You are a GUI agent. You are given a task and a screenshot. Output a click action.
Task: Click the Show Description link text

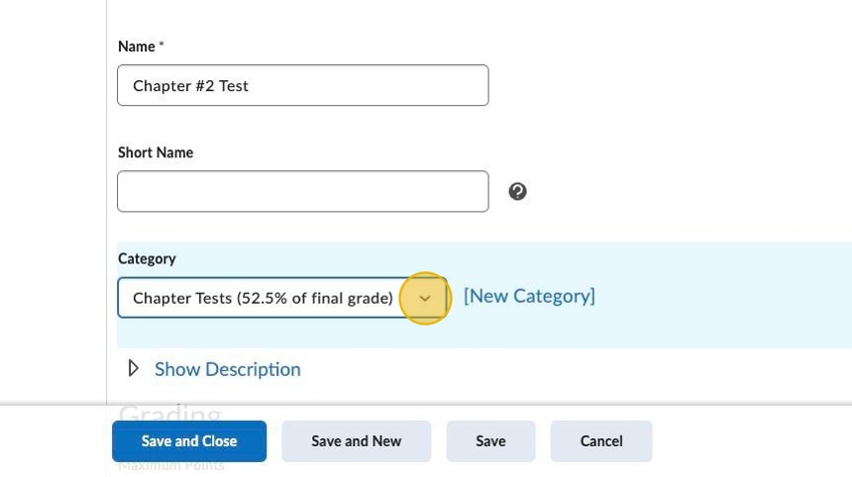point(227,369)
